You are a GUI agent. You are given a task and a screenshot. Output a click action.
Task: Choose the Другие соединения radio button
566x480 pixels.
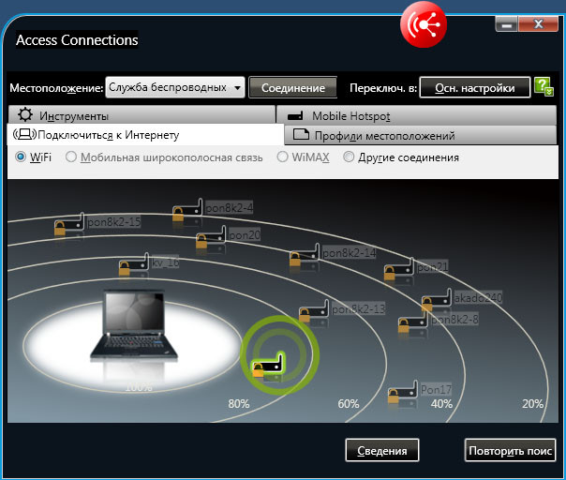pyautogui.click(x=350, y=157)
